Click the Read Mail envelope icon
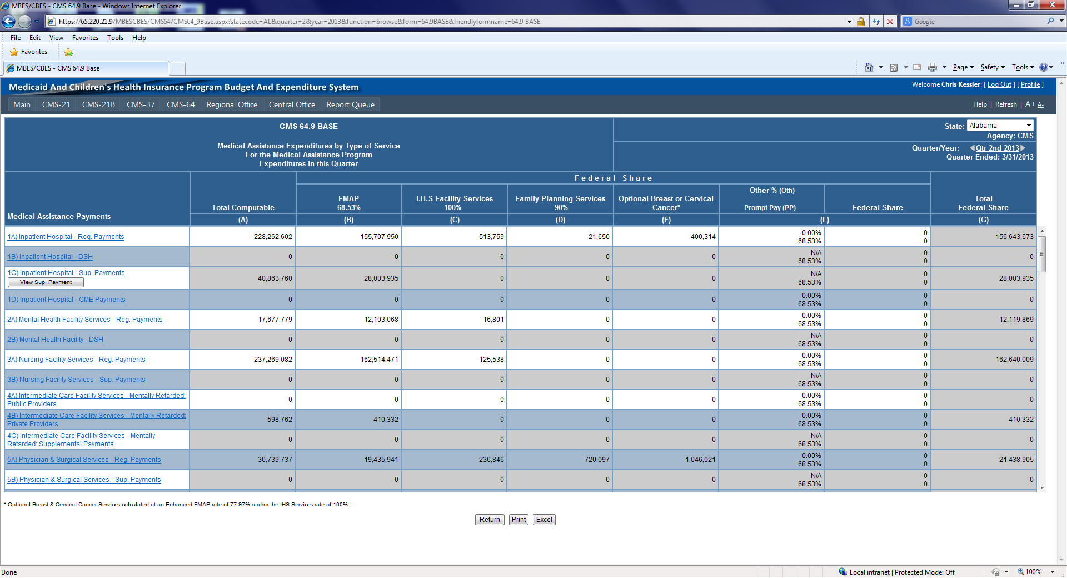 pyautogui.click(x=917, y=67)
